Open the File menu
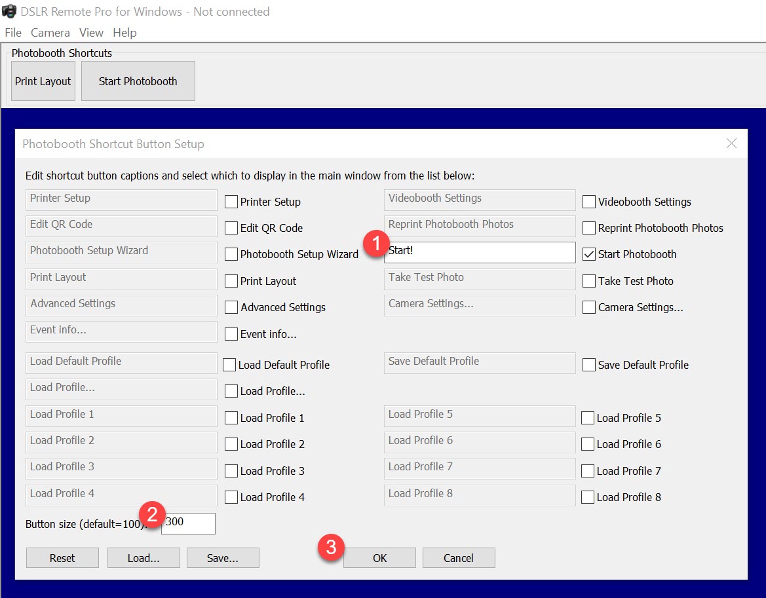The height and width of the screenshot is (598, 766). 13,33
